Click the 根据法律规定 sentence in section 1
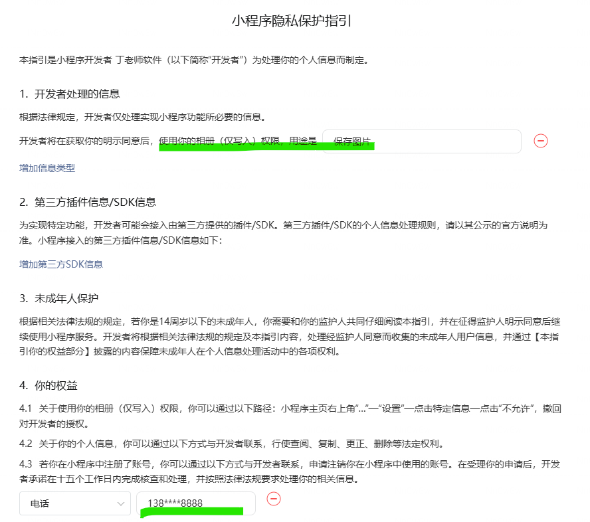 pyautogui.click(x=143, y=118)
